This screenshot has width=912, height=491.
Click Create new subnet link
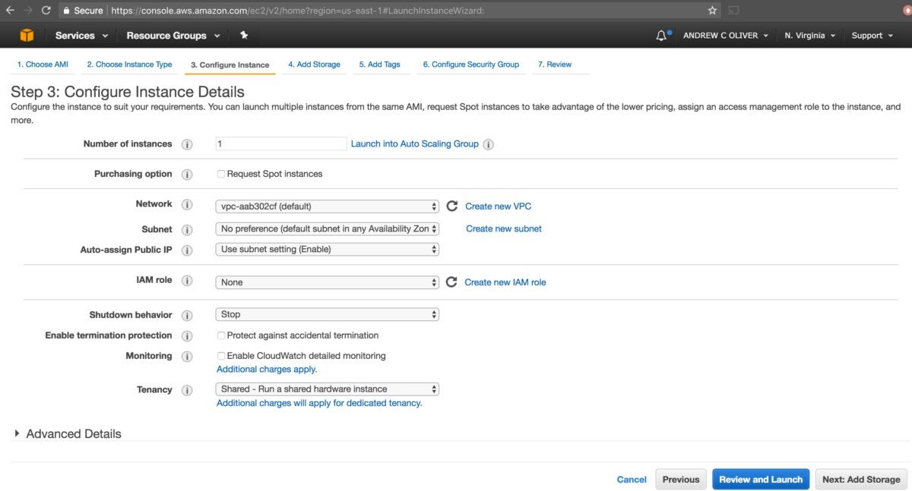coord(504,228)
